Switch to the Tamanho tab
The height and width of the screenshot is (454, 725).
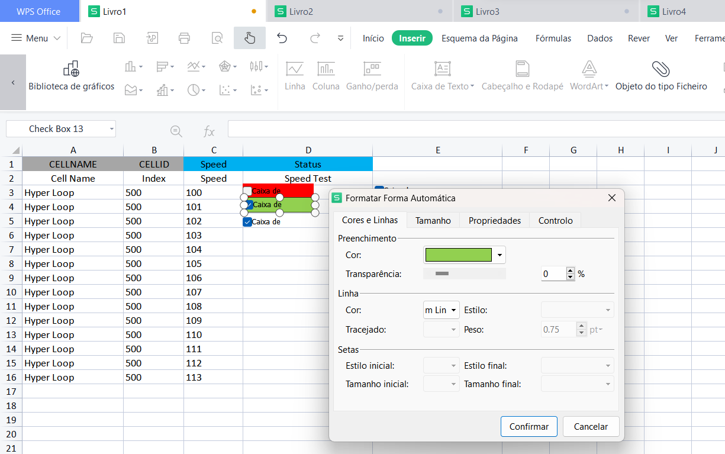[433, 220]
